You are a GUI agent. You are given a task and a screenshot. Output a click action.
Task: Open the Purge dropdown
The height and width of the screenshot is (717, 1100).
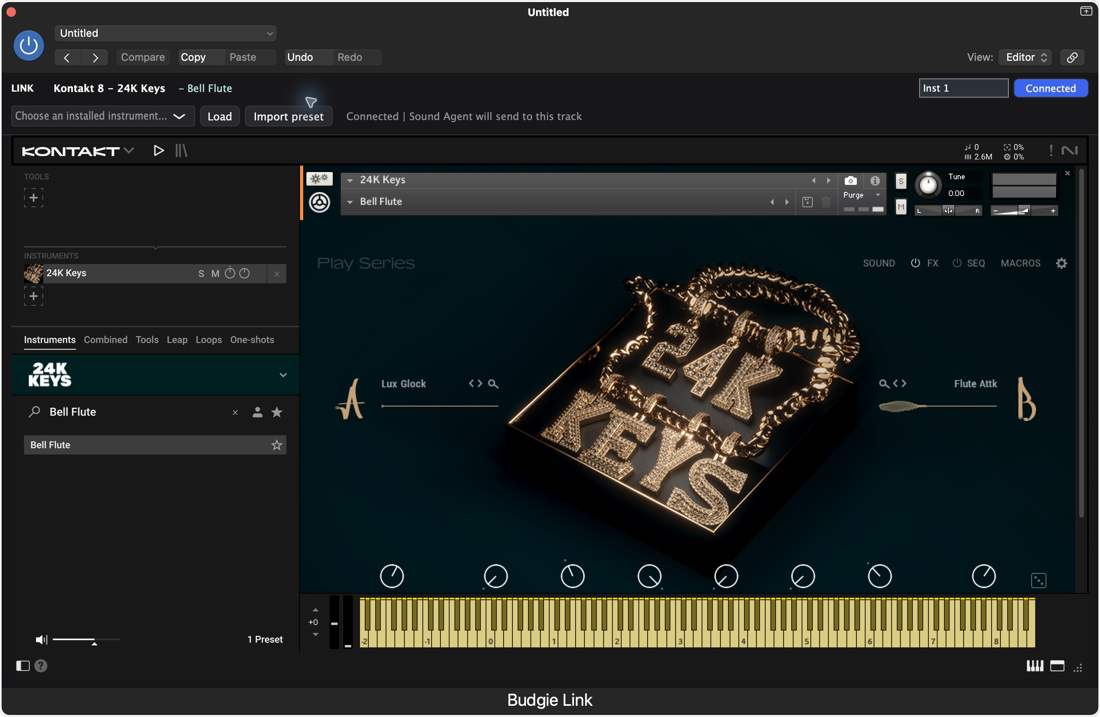click(x=862, y=195)
